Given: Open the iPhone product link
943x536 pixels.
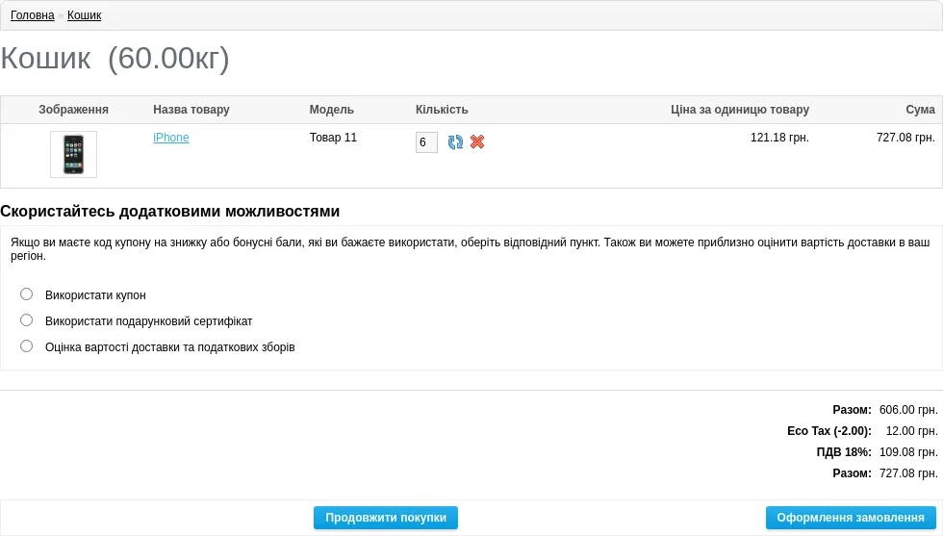Looking at the screenshot, I should coord(171,138).
